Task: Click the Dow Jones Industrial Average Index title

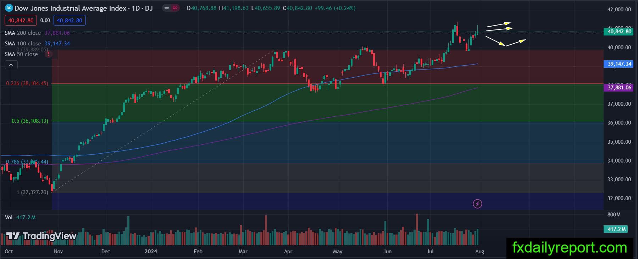Action: point(71,8)
